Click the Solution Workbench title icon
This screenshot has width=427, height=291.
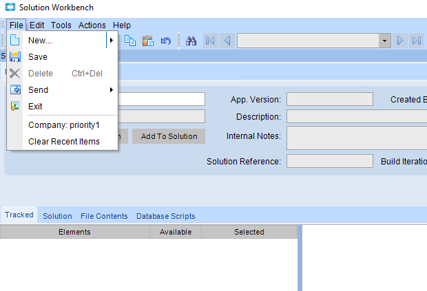coord(10,7)
